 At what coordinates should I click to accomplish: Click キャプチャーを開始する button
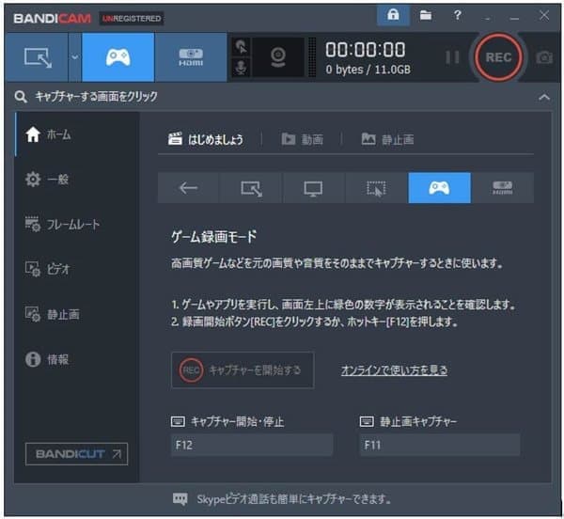pyautogui.click(x=243, y=370)
